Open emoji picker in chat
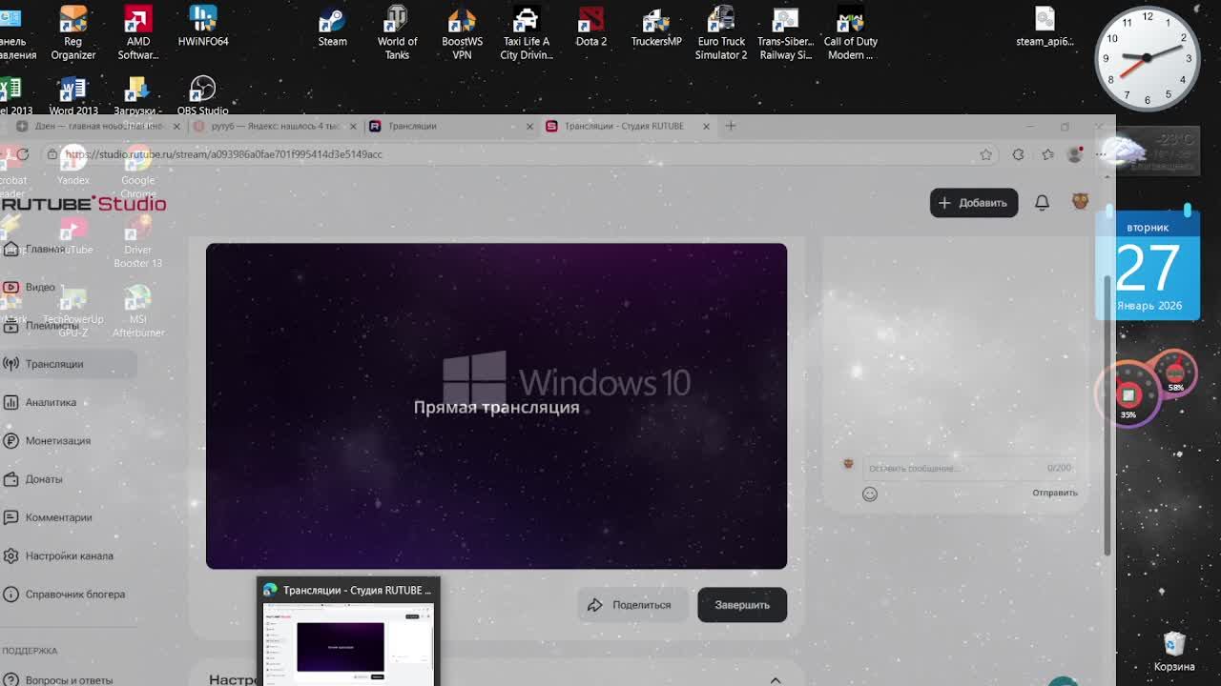 click(870, 494)
